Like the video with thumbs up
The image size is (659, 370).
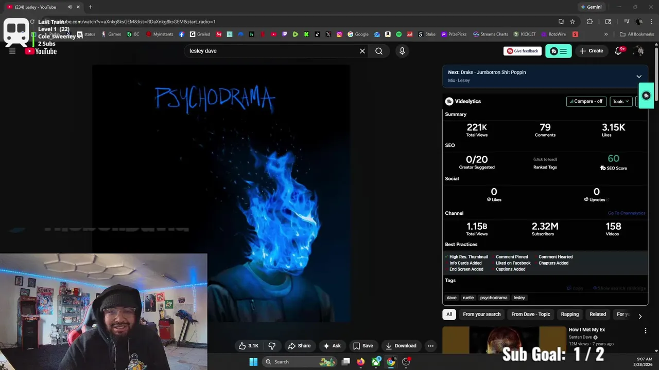[248, 346]
